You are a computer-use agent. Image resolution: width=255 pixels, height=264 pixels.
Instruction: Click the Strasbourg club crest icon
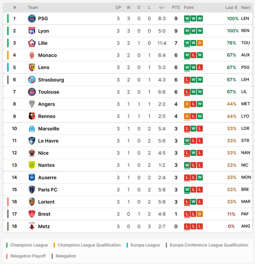32,80
